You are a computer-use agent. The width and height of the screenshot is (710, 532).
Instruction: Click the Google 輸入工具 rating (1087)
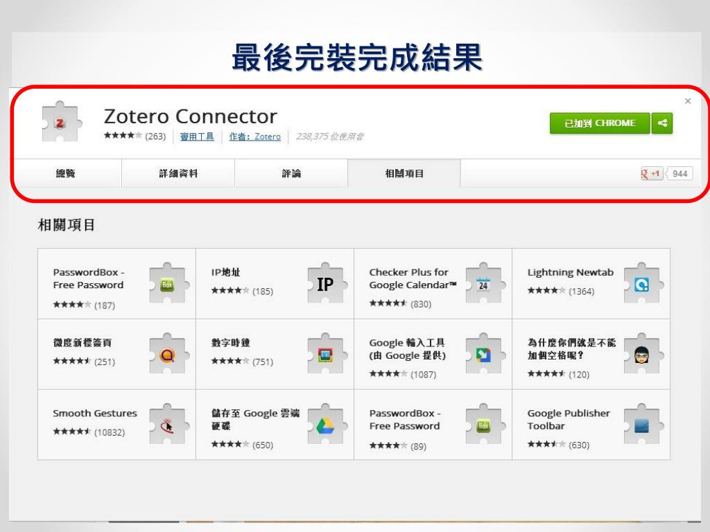[403, 374]
